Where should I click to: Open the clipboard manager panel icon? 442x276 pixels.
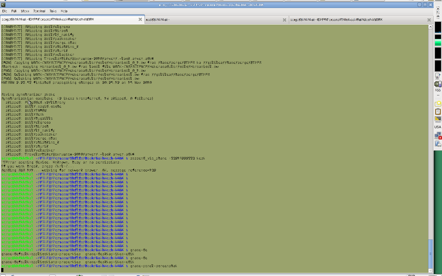438,112
